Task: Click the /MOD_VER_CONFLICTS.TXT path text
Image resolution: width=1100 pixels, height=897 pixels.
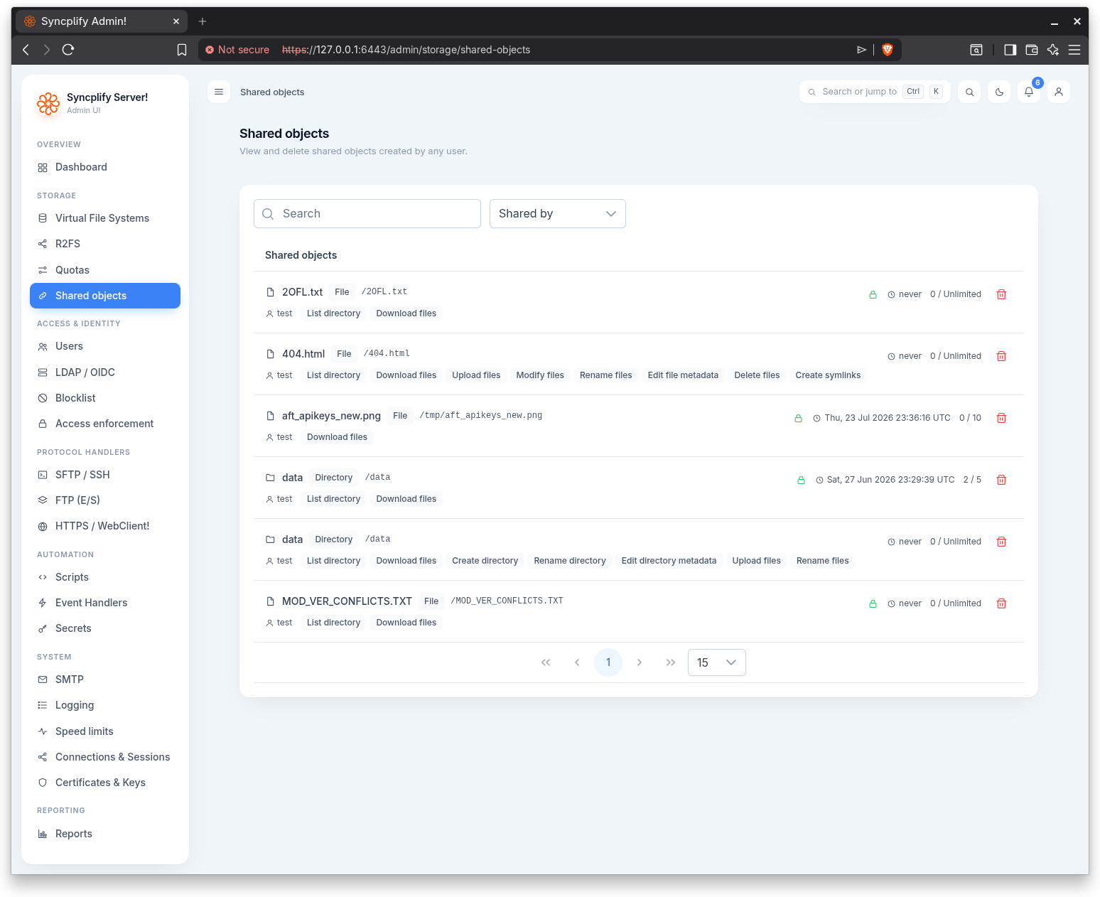Action: click(507, 601)
